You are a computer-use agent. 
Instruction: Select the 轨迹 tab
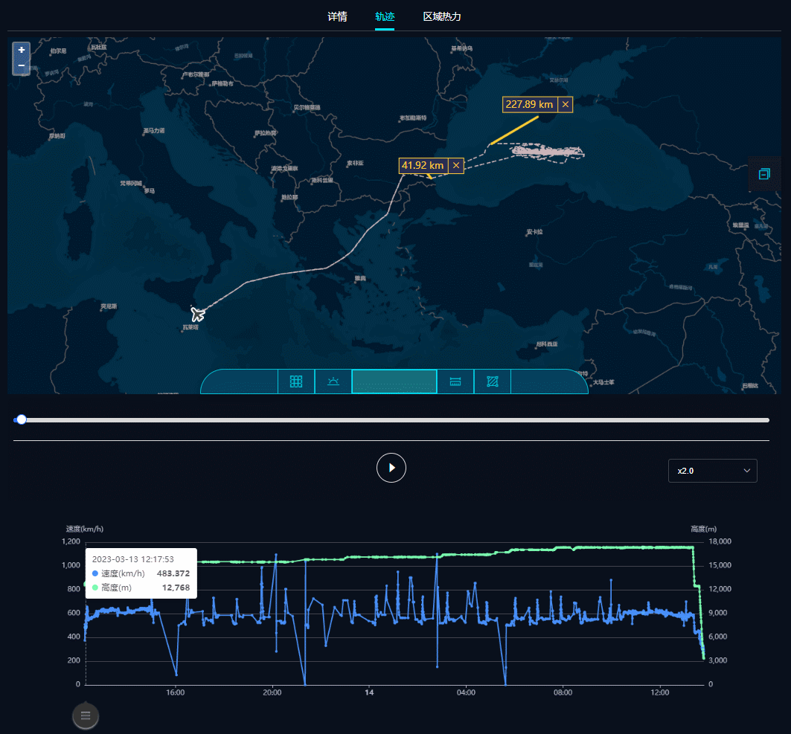click(x=385, y=16)
